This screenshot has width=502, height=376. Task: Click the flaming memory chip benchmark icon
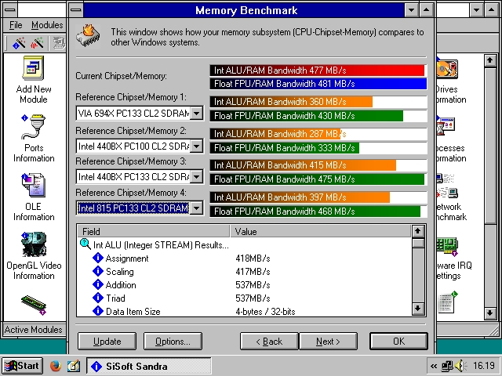point(88,36)
